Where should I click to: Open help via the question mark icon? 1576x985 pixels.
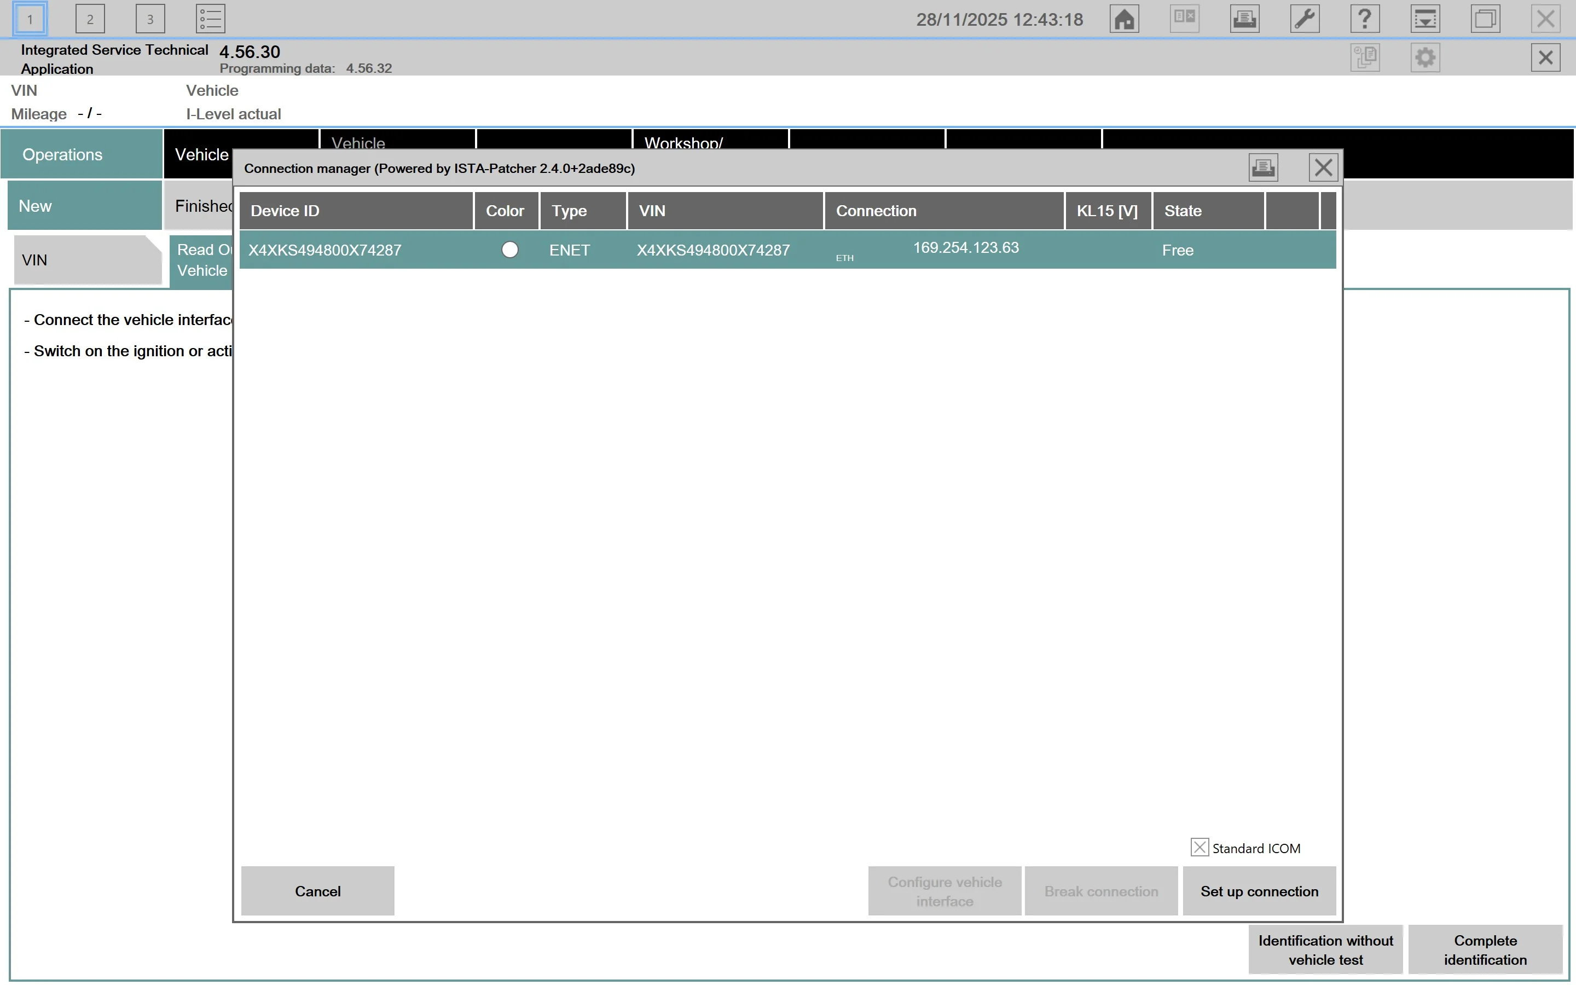coord(1365,18)
